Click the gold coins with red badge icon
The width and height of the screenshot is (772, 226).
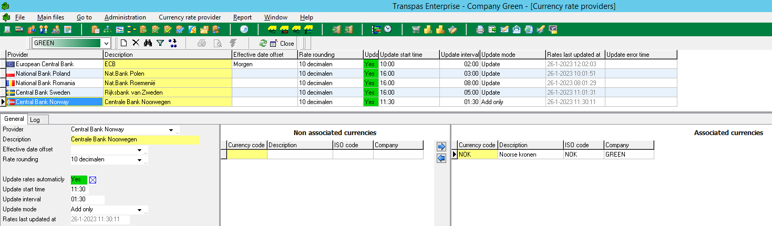pos(440,29)
